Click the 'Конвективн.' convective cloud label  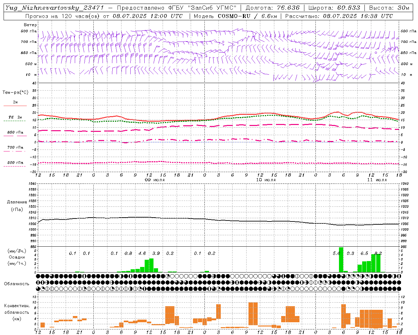(x=17, y=306)
